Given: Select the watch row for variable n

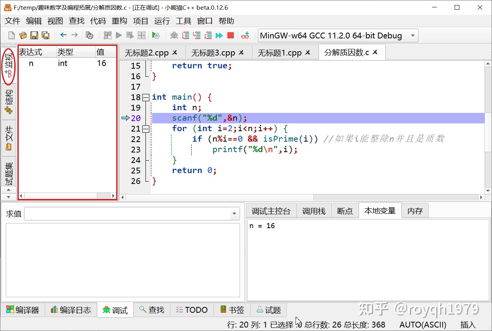Looking at the screenshot, I should (x=67, y=63).
